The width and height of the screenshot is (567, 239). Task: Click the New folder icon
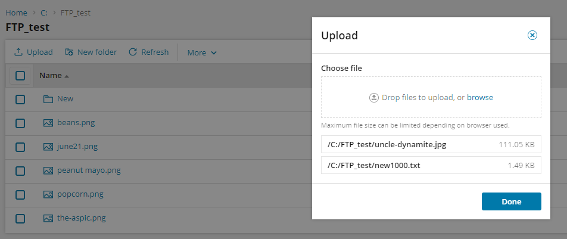69,52
